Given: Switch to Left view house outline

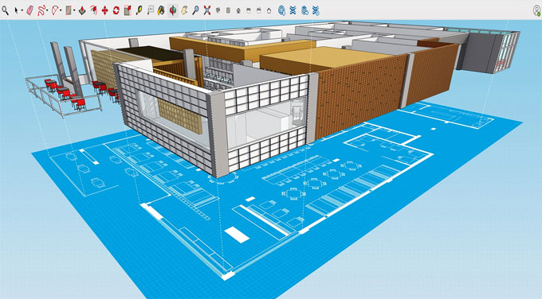Looking at the screenshot, I should pos(269,10).
